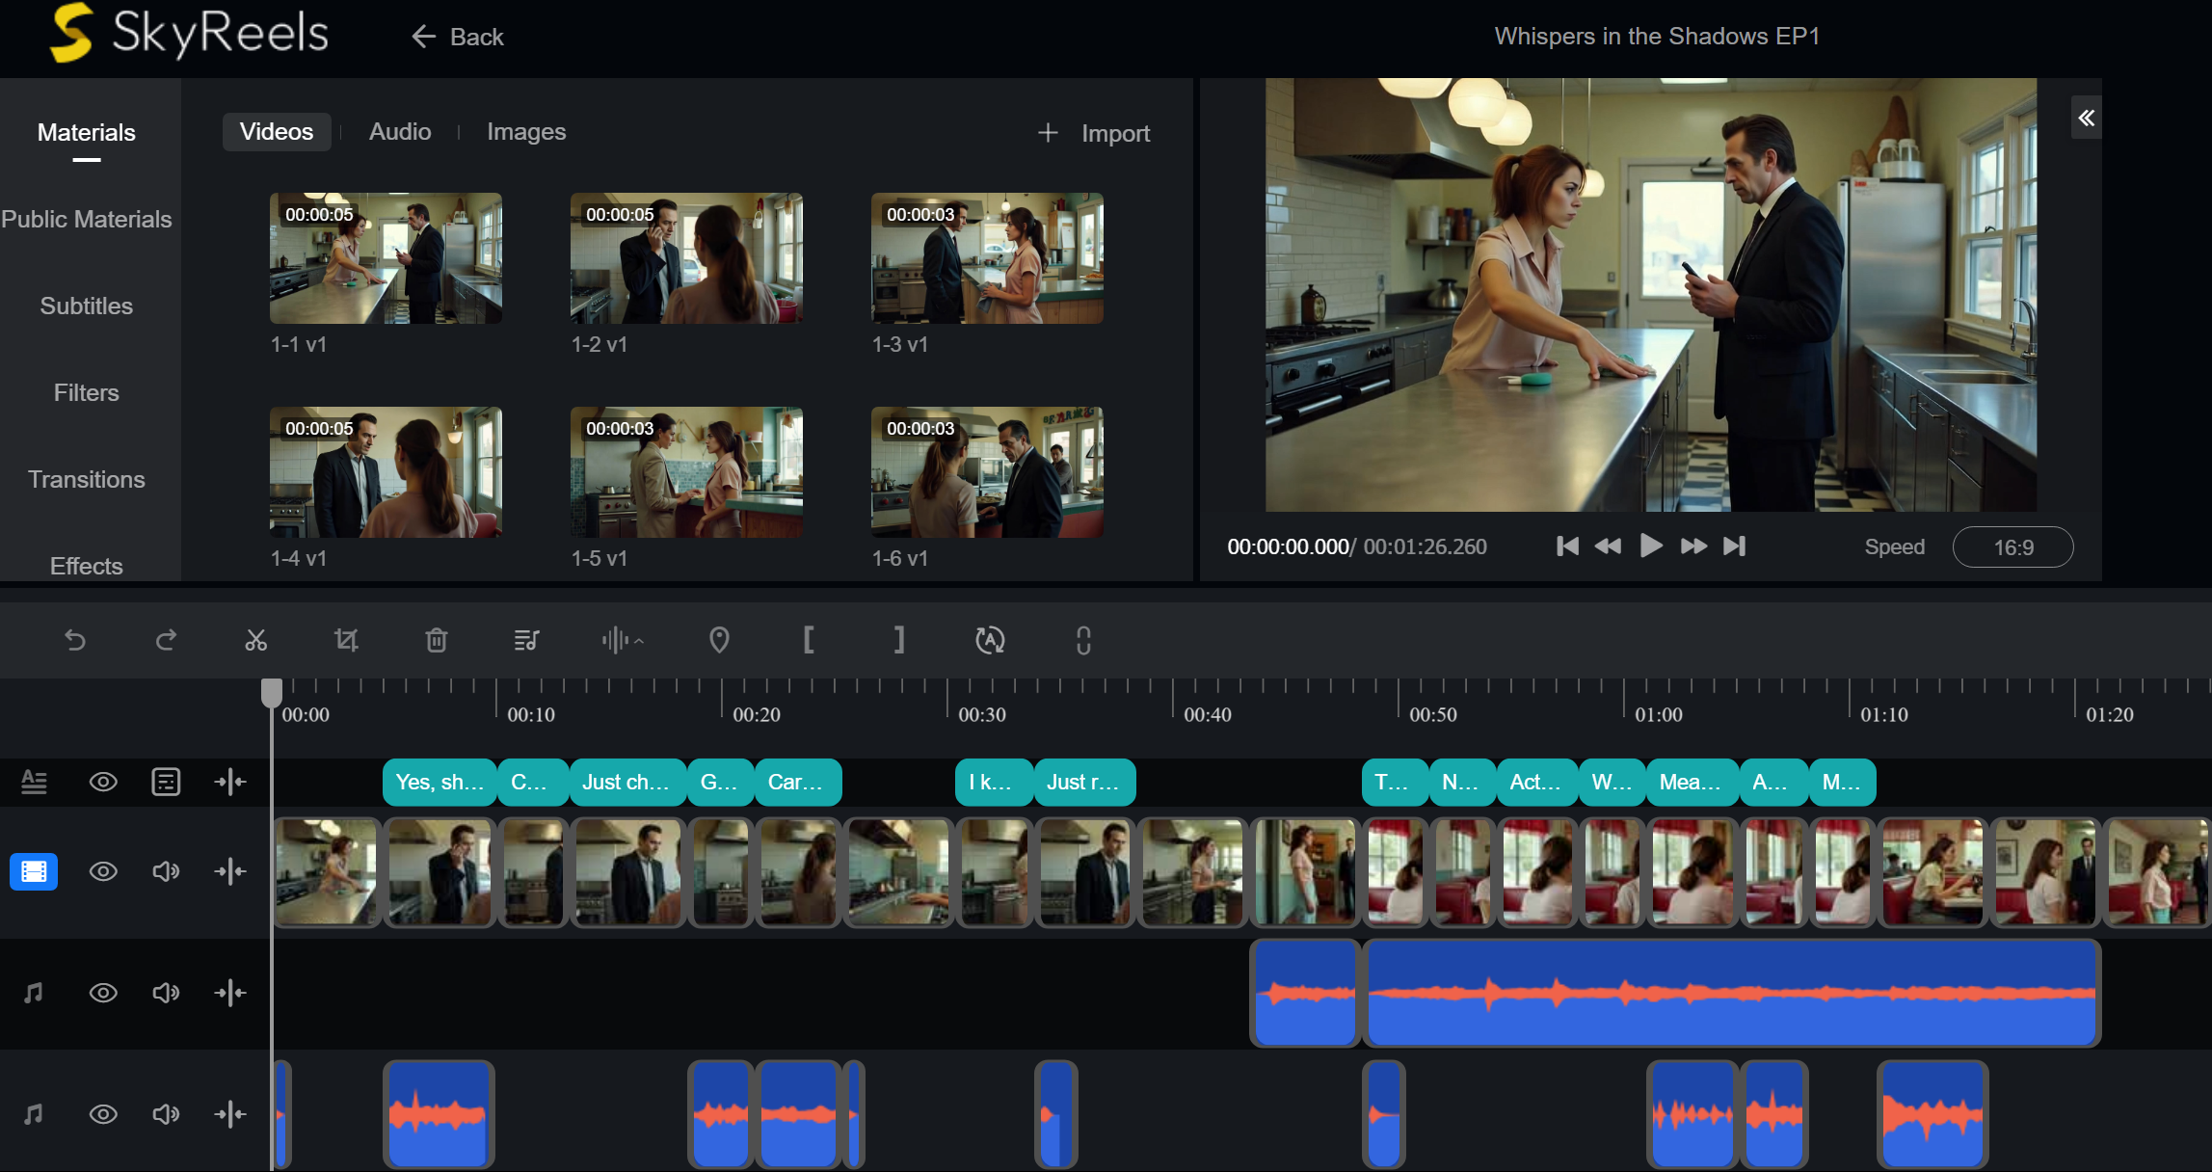This screenshot has height=1172, width=2212.
Task: Open the music list toolbar icon
Action: 527,640
